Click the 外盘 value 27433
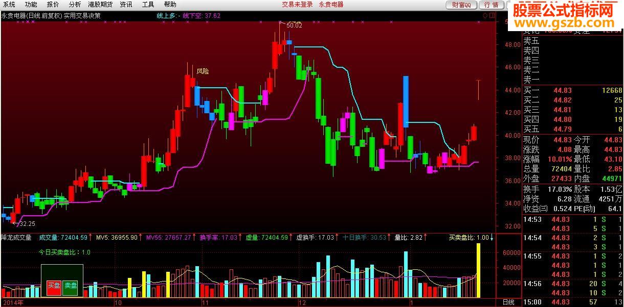 [x=561, y=178]
